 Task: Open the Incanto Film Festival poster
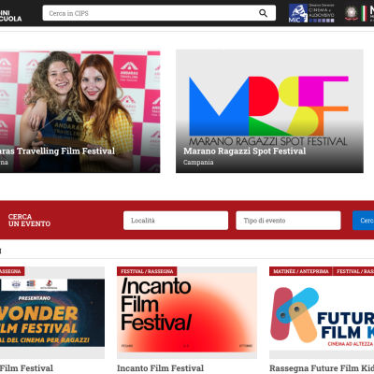187,313
